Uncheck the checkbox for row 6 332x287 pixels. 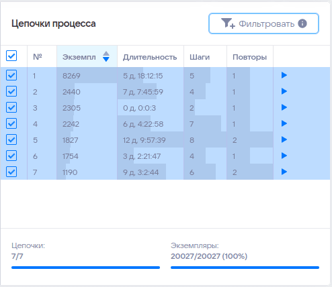point(11,156)
